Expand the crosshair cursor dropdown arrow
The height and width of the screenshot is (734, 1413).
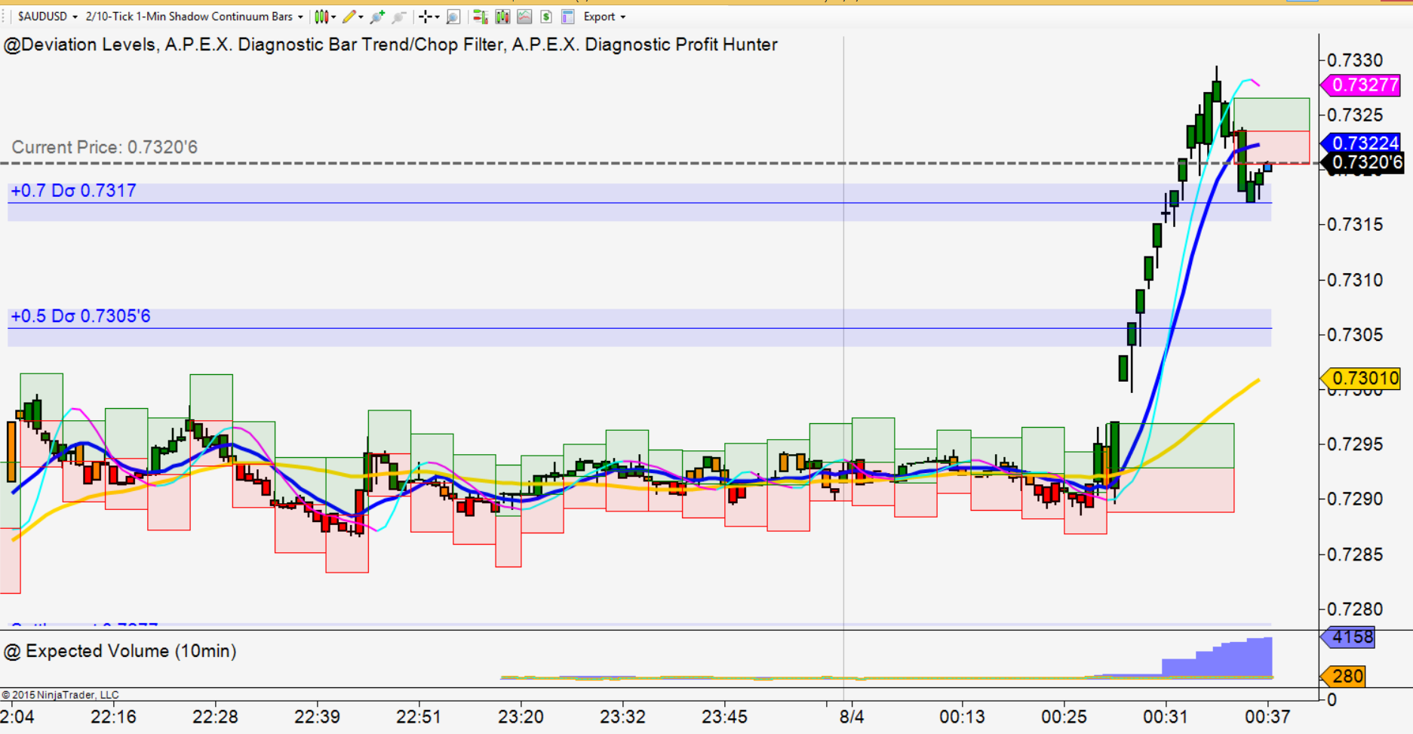[x=438, y=17]
